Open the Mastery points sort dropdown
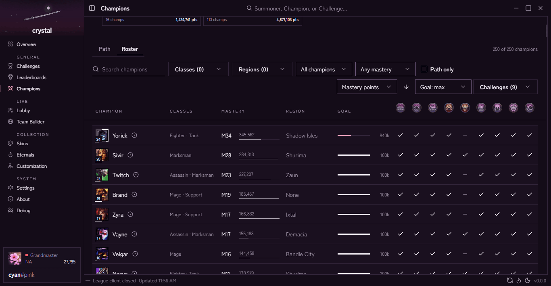Image resolution: width=551 pixels, height=286 pixels. point(367,87)
